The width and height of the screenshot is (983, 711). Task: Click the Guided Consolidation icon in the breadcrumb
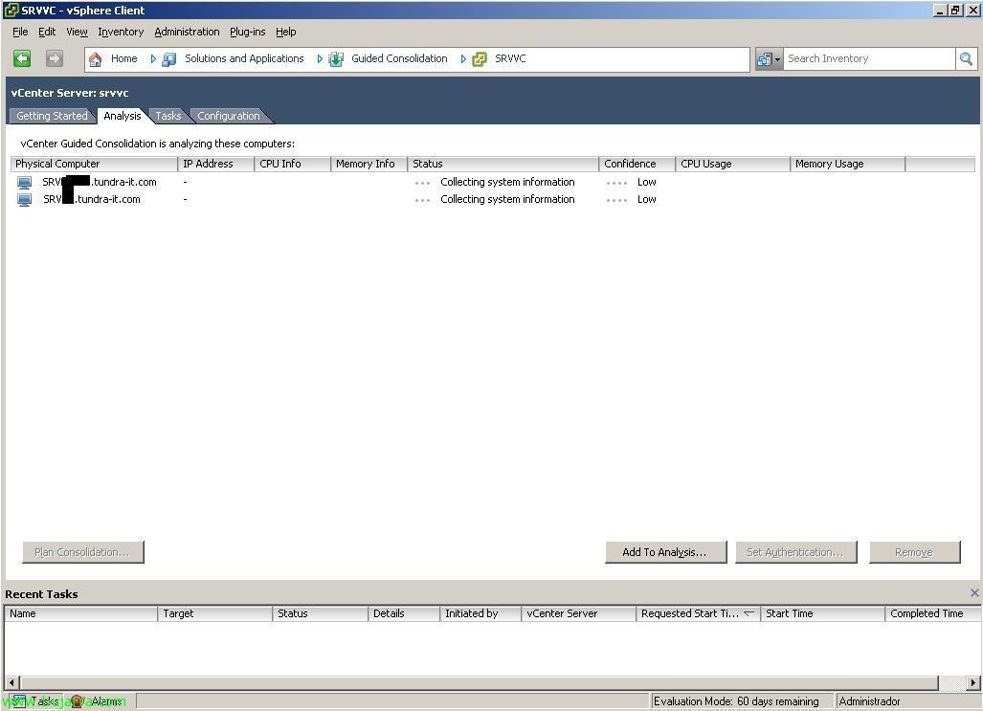336,59
